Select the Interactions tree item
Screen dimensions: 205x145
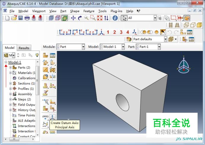[27, 126]
